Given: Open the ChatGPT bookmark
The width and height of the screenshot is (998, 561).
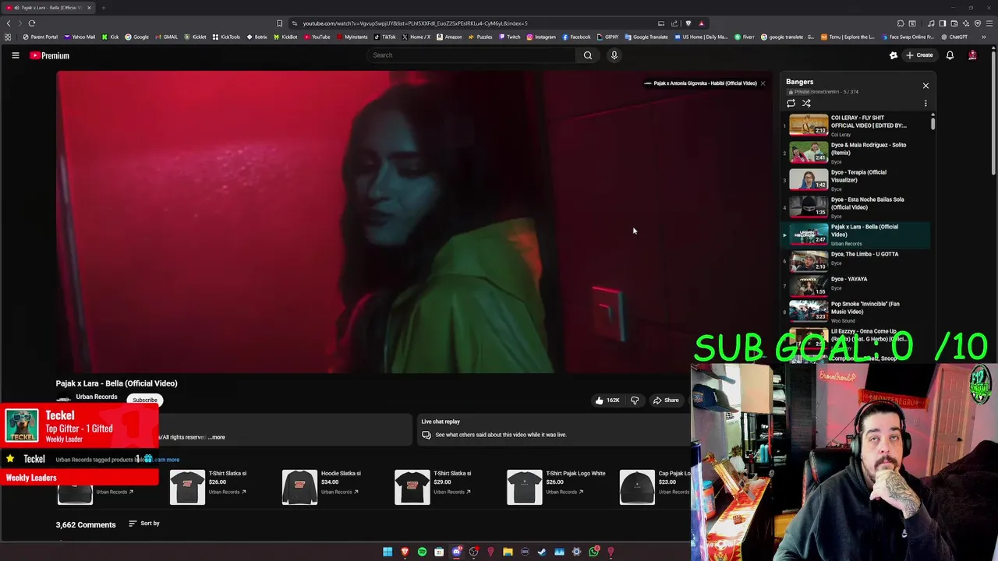Looking at the screenshot, I should [x=954, y=37].
